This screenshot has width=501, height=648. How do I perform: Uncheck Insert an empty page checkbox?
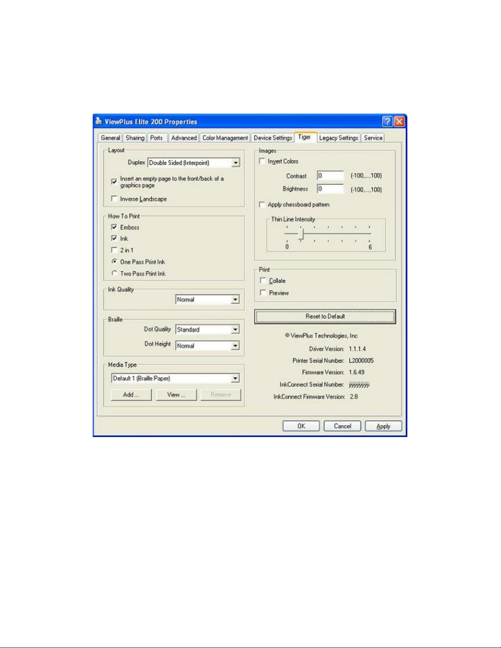pos(114,181)
